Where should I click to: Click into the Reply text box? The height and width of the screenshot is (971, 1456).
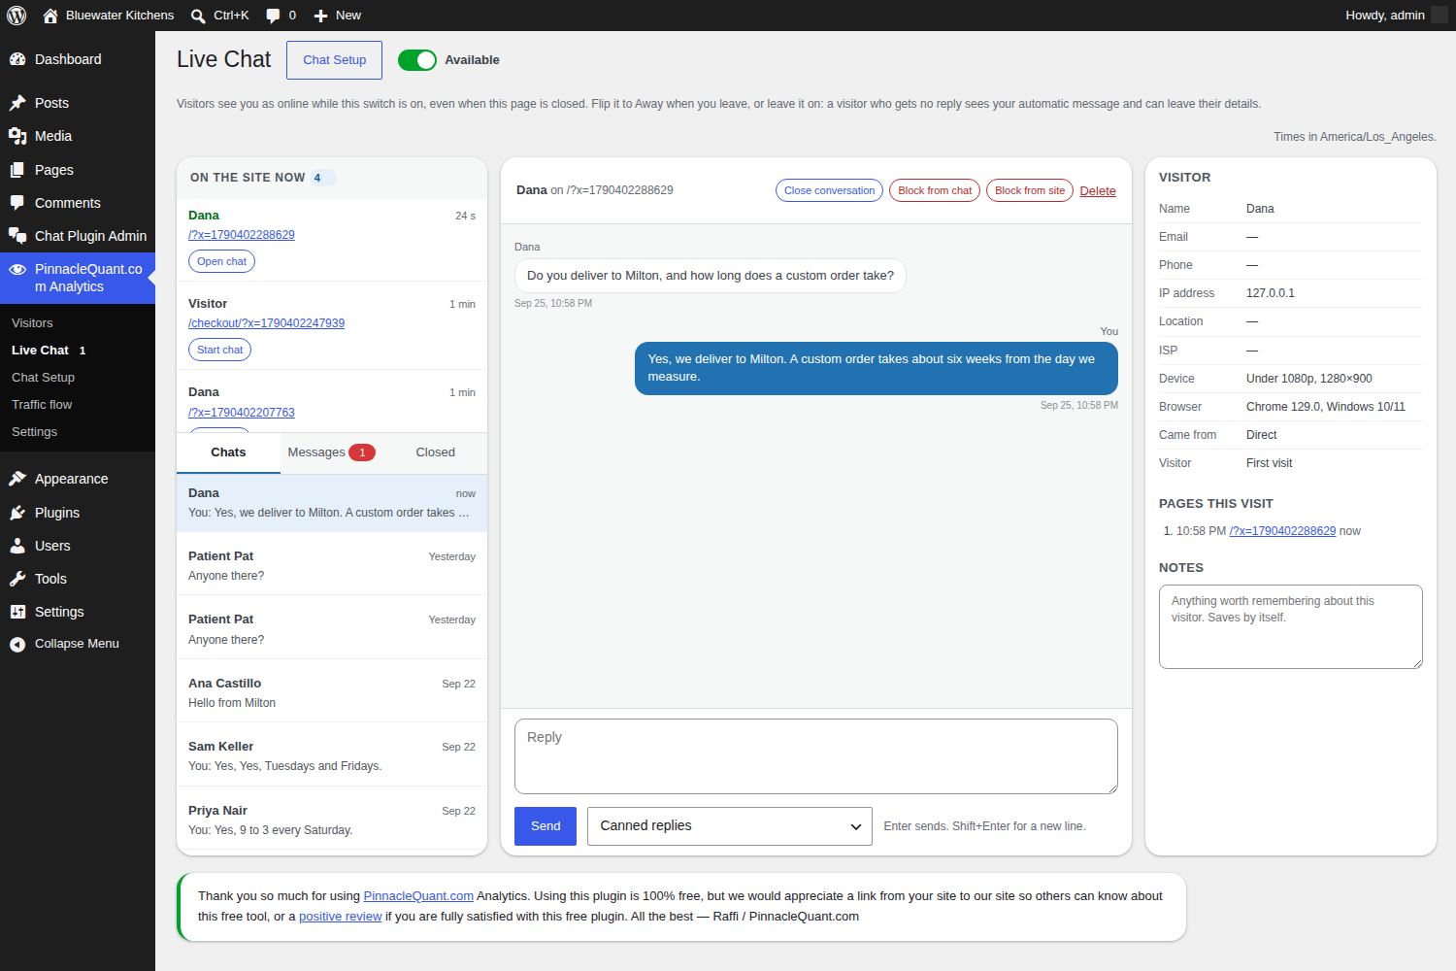pyautogui.click(x=816, y=756)
